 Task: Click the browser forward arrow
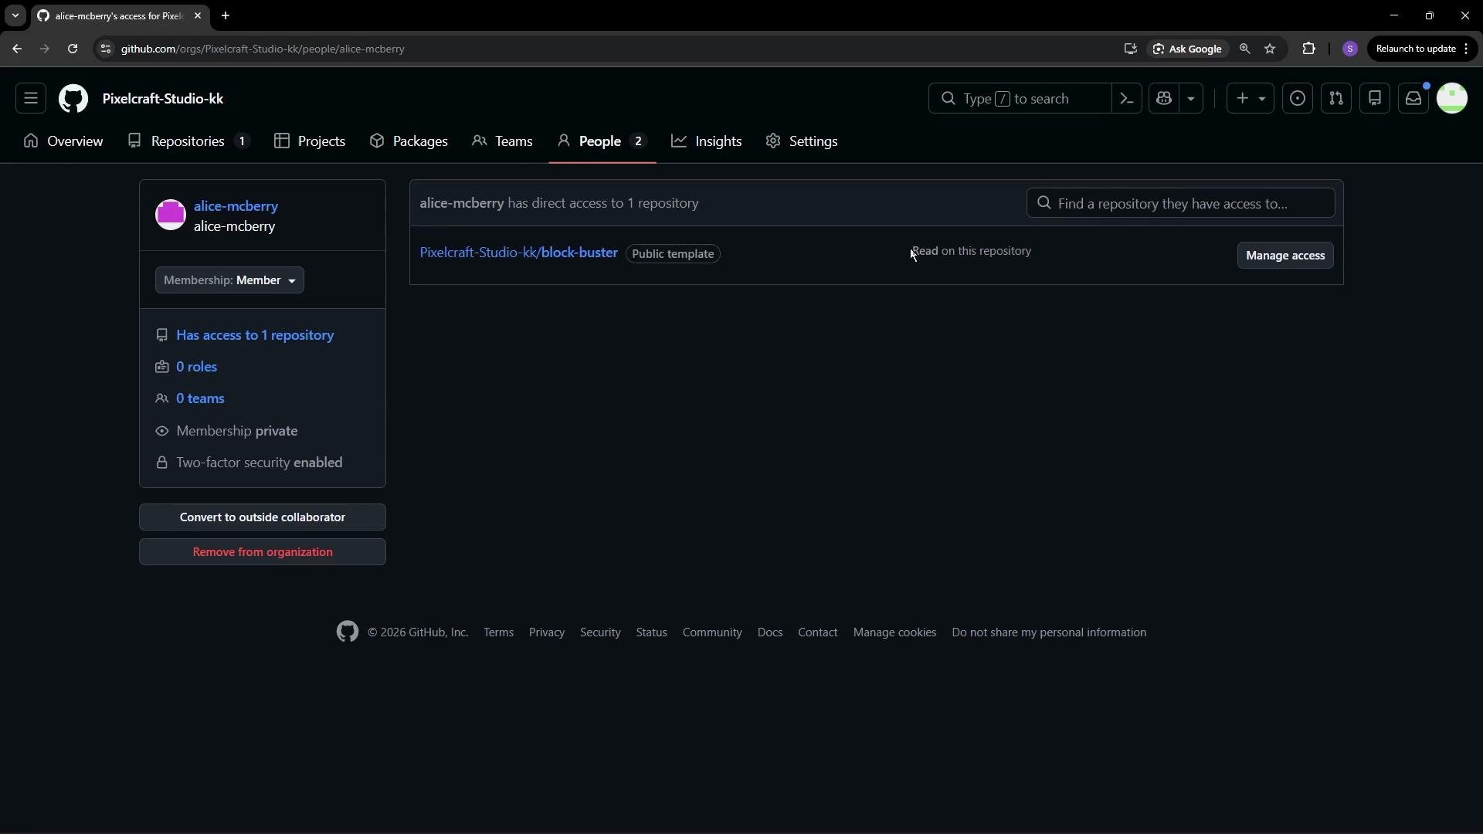[45, 49]
